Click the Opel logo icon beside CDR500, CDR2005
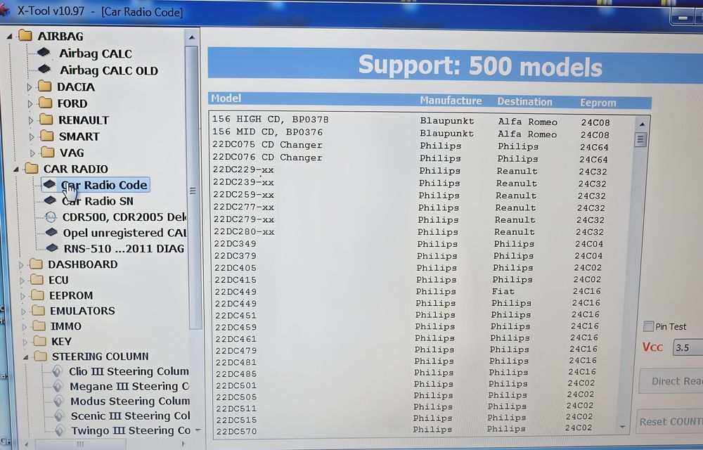This screenshot has height=450, width=703. [x=51, y=217]
